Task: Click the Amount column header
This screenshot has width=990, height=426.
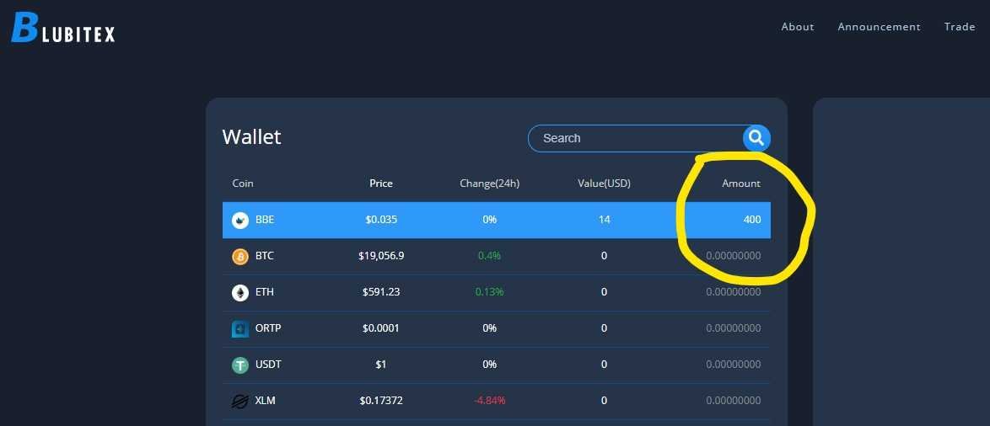Action: [x=741, y=184]
